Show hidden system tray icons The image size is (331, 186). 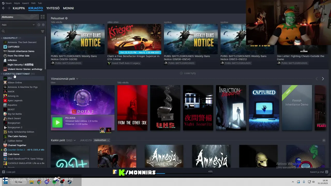pyautogui.click(x=293, y=182)
